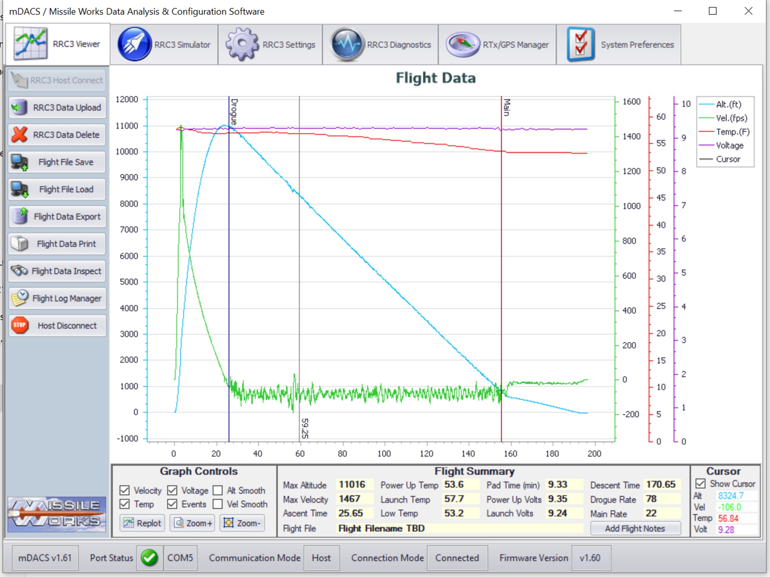Click the Flight Data Export button
The height and width of the screenshot is (577, 770).
point(57,217)
